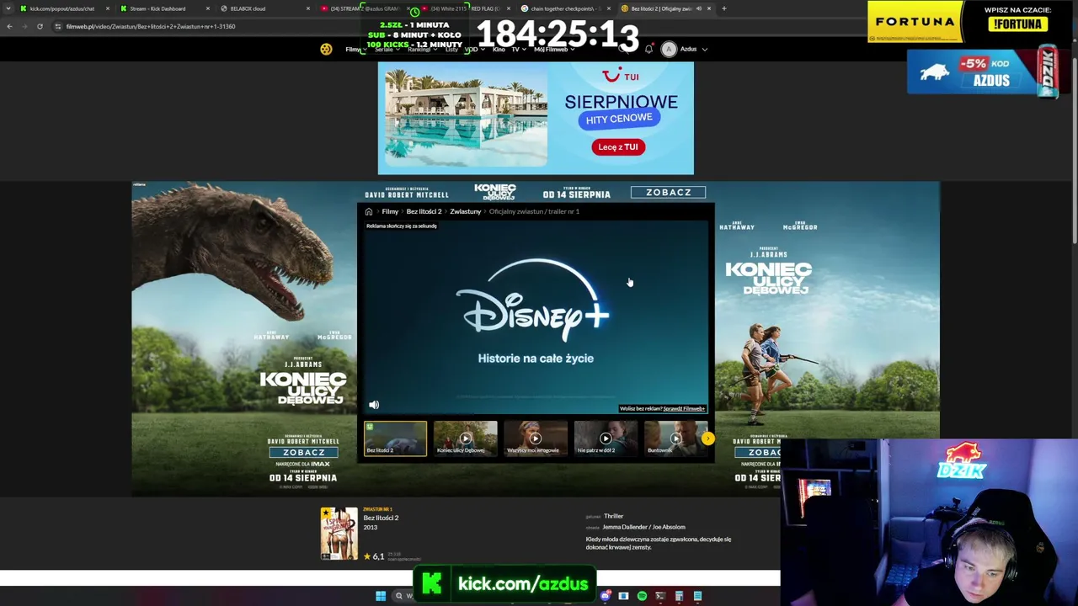Click the Sprawdź Filmweb+ link
The height and width of the screenshot is (606, 1078).
(684, 409)
